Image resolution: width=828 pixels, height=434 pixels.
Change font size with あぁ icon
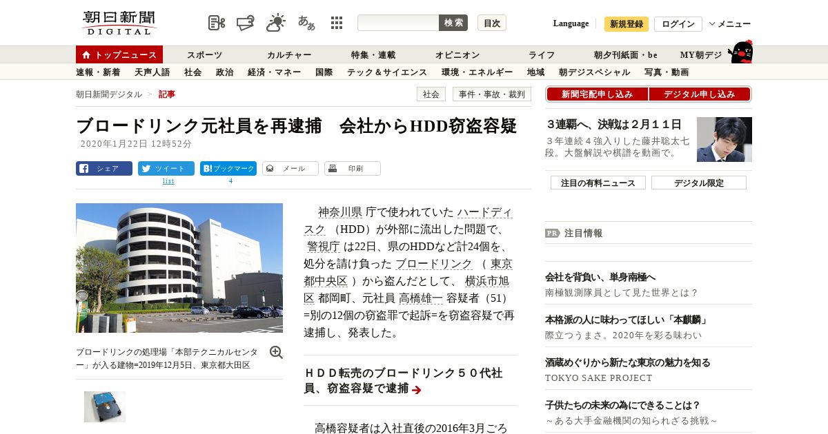306,23
